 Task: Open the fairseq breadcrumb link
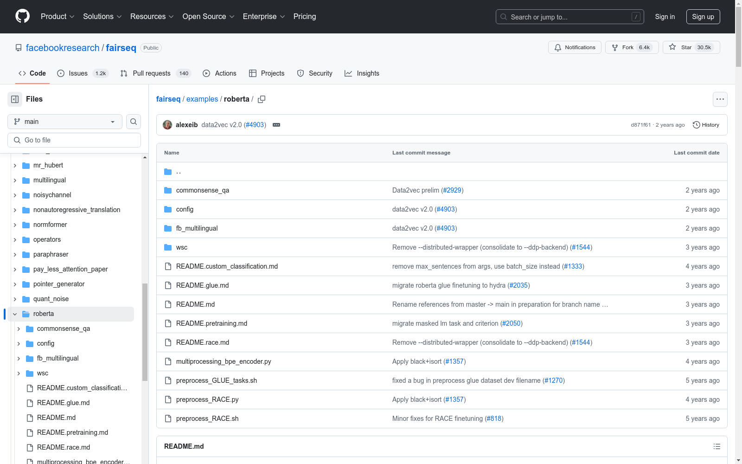tap(168, 99)
